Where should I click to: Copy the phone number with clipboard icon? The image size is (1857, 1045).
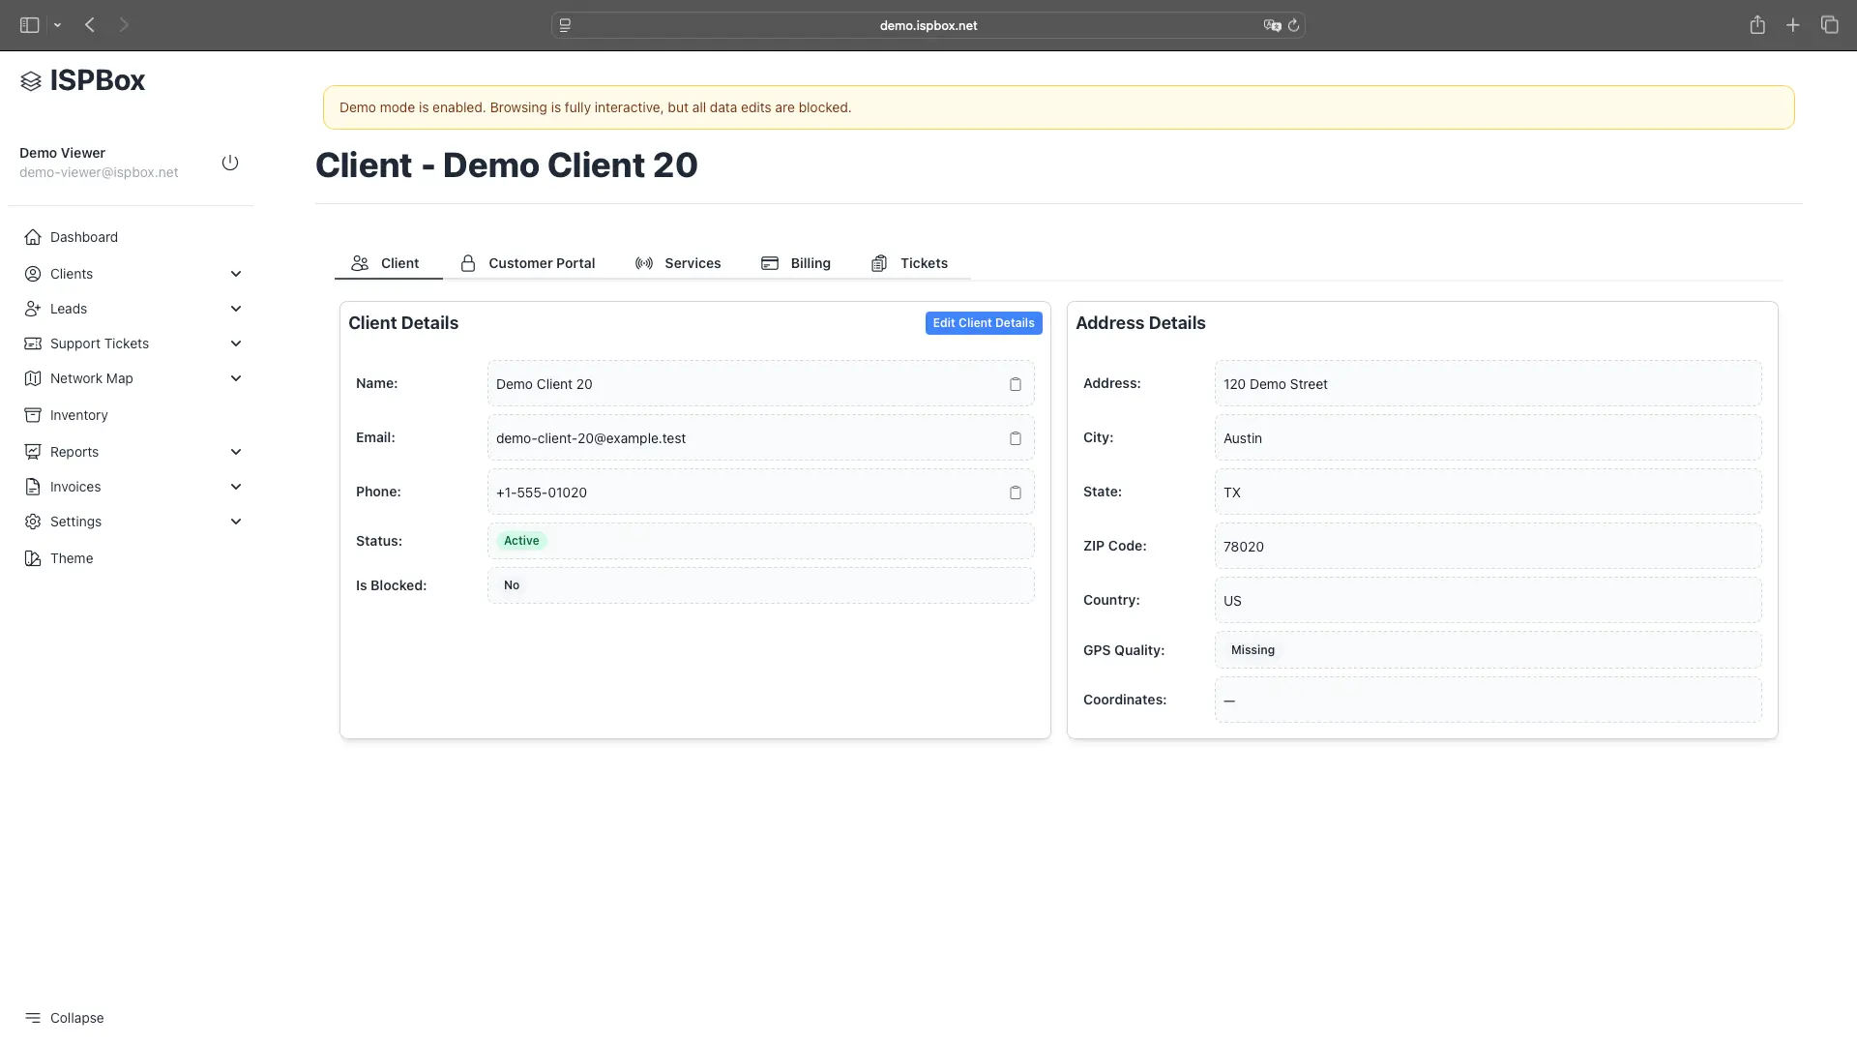(x=1016, y=493)
